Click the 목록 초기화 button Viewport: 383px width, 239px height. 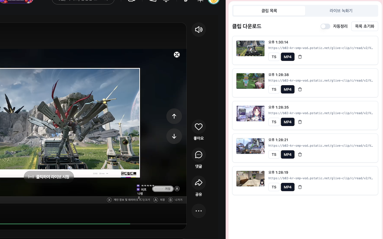365,26
